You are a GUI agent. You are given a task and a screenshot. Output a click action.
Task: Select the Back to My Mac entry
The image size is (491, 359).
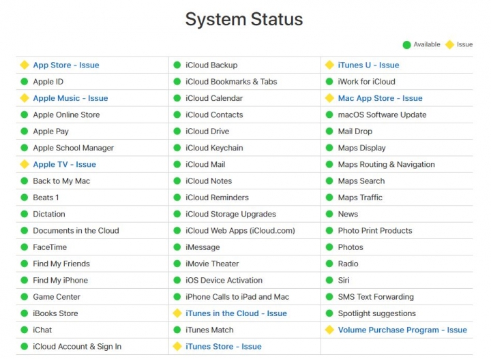point(61,181)
